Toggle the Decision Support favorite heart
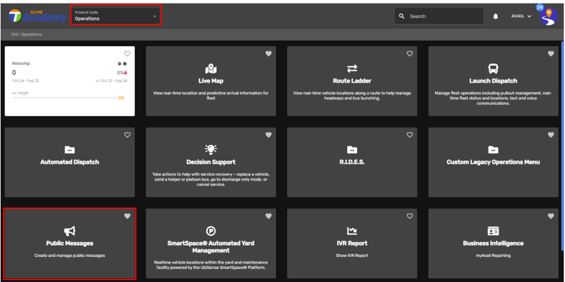Image resolution: width=565 pixels, height=282 pixels. [268, 135]
